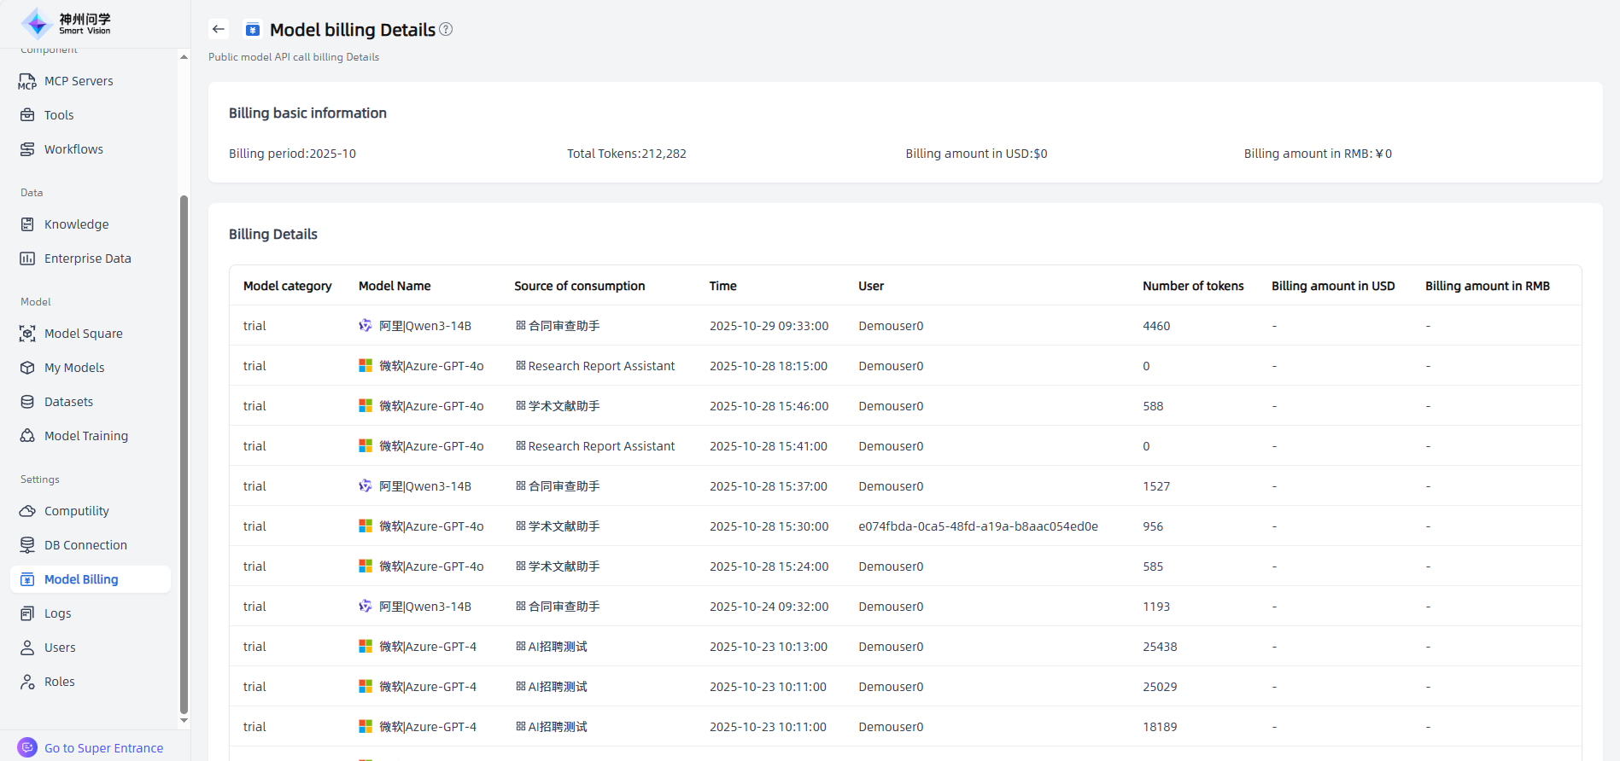Open the Tools sidebar item
1620x761 pixels.
click(59, 115)
